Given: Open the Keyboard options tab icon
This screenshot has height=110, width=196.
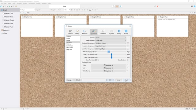Looking at the screenshot, I should [111, 32].
